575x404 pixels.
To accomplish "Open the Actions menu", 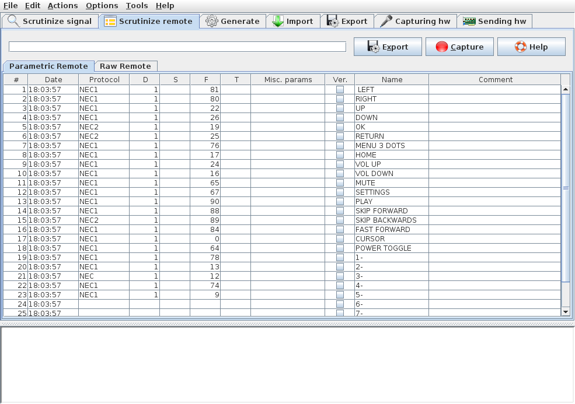I will click(62, 5).
